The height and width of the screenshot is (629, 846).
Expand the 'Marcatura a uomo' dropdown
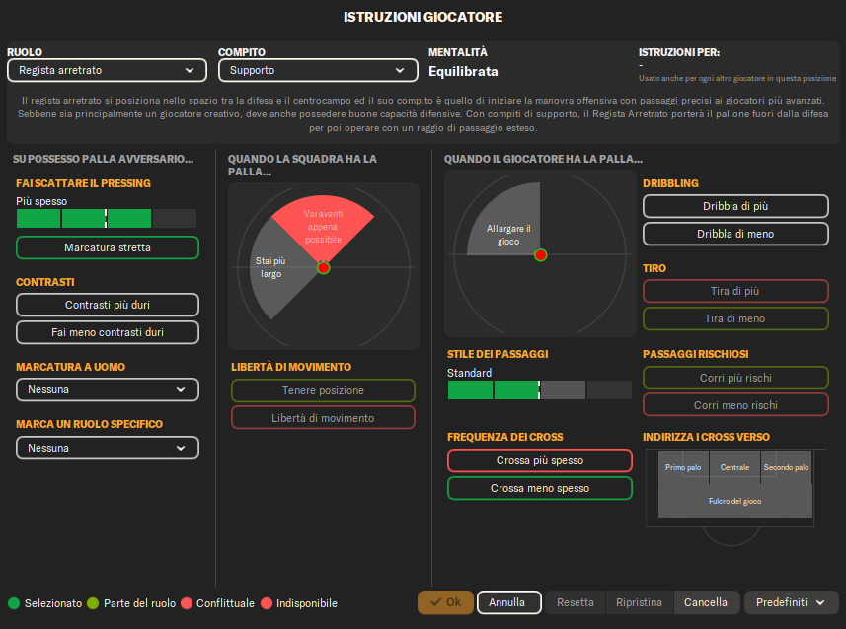[x=108, y=389]
